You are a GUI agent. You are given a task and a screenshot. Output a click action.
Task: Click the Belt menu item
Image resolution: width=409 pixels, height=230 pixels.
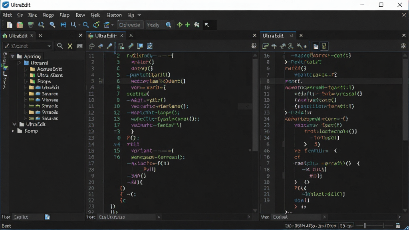click(x=95, y=15)
